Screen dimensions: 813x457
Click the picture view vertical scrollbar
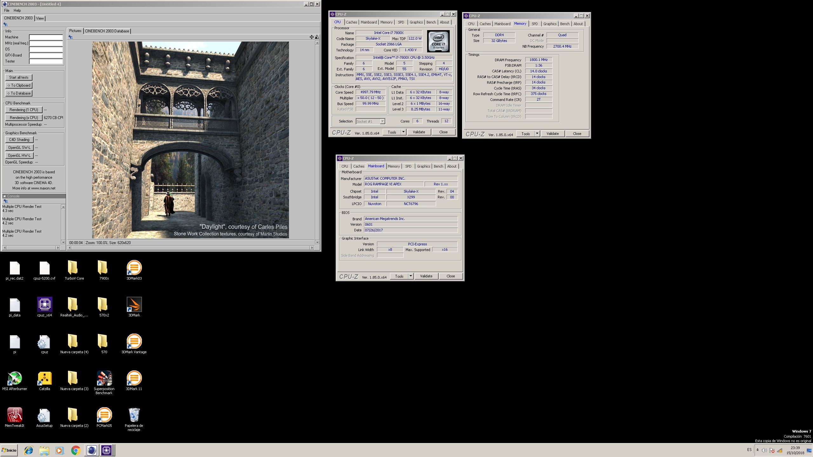[317, 142]
